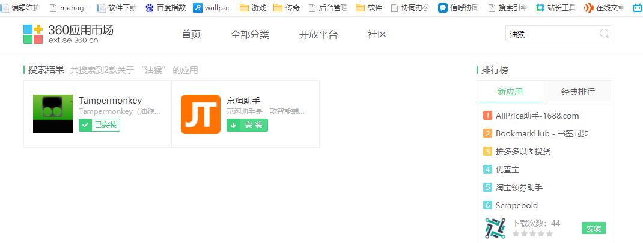Open the 软件 bookmark folder
This screenshot has height=243, width=643.
[x=369, y=7]
